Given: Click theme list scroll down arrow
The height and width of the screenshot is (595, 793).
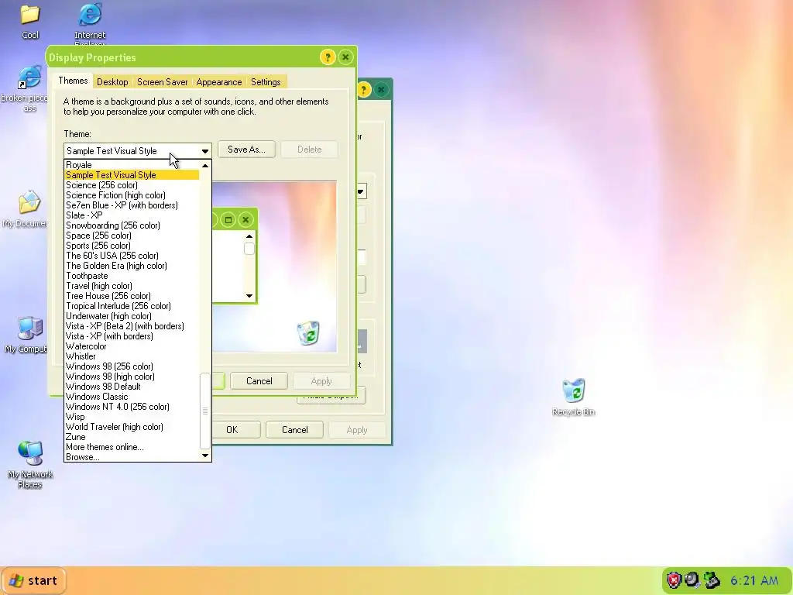Looking at the screenshot, I should pos(204,456).
